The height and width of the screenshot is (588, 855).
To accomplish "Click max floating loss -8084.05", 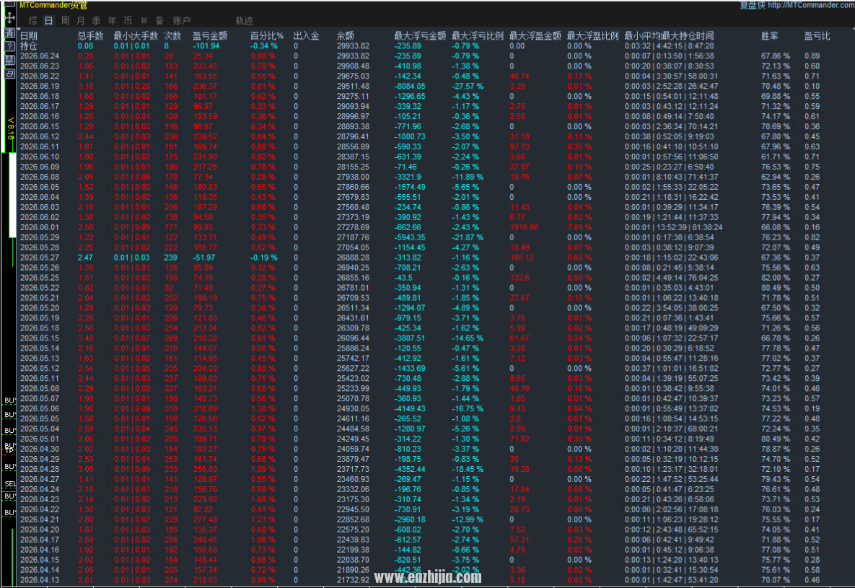I will coord(410,86).
